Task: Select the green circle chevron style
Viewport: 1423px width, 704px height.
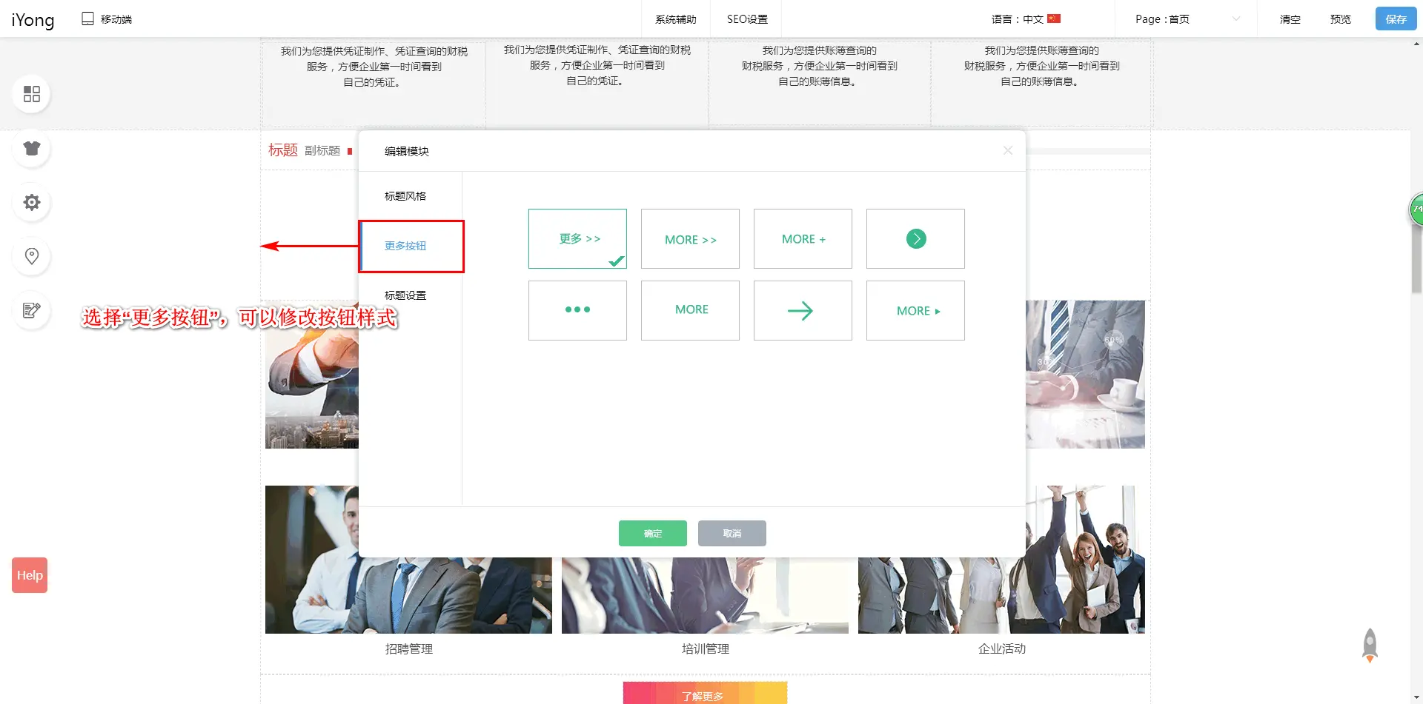Action: [915, 238]
